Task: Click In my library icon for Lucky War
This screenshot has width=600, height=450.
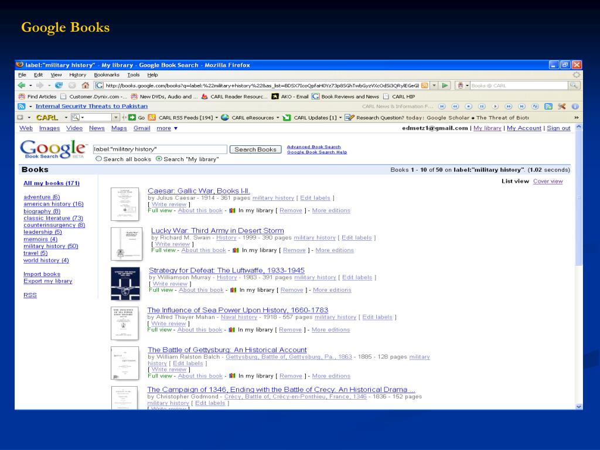Action: [x=236, y=250]
